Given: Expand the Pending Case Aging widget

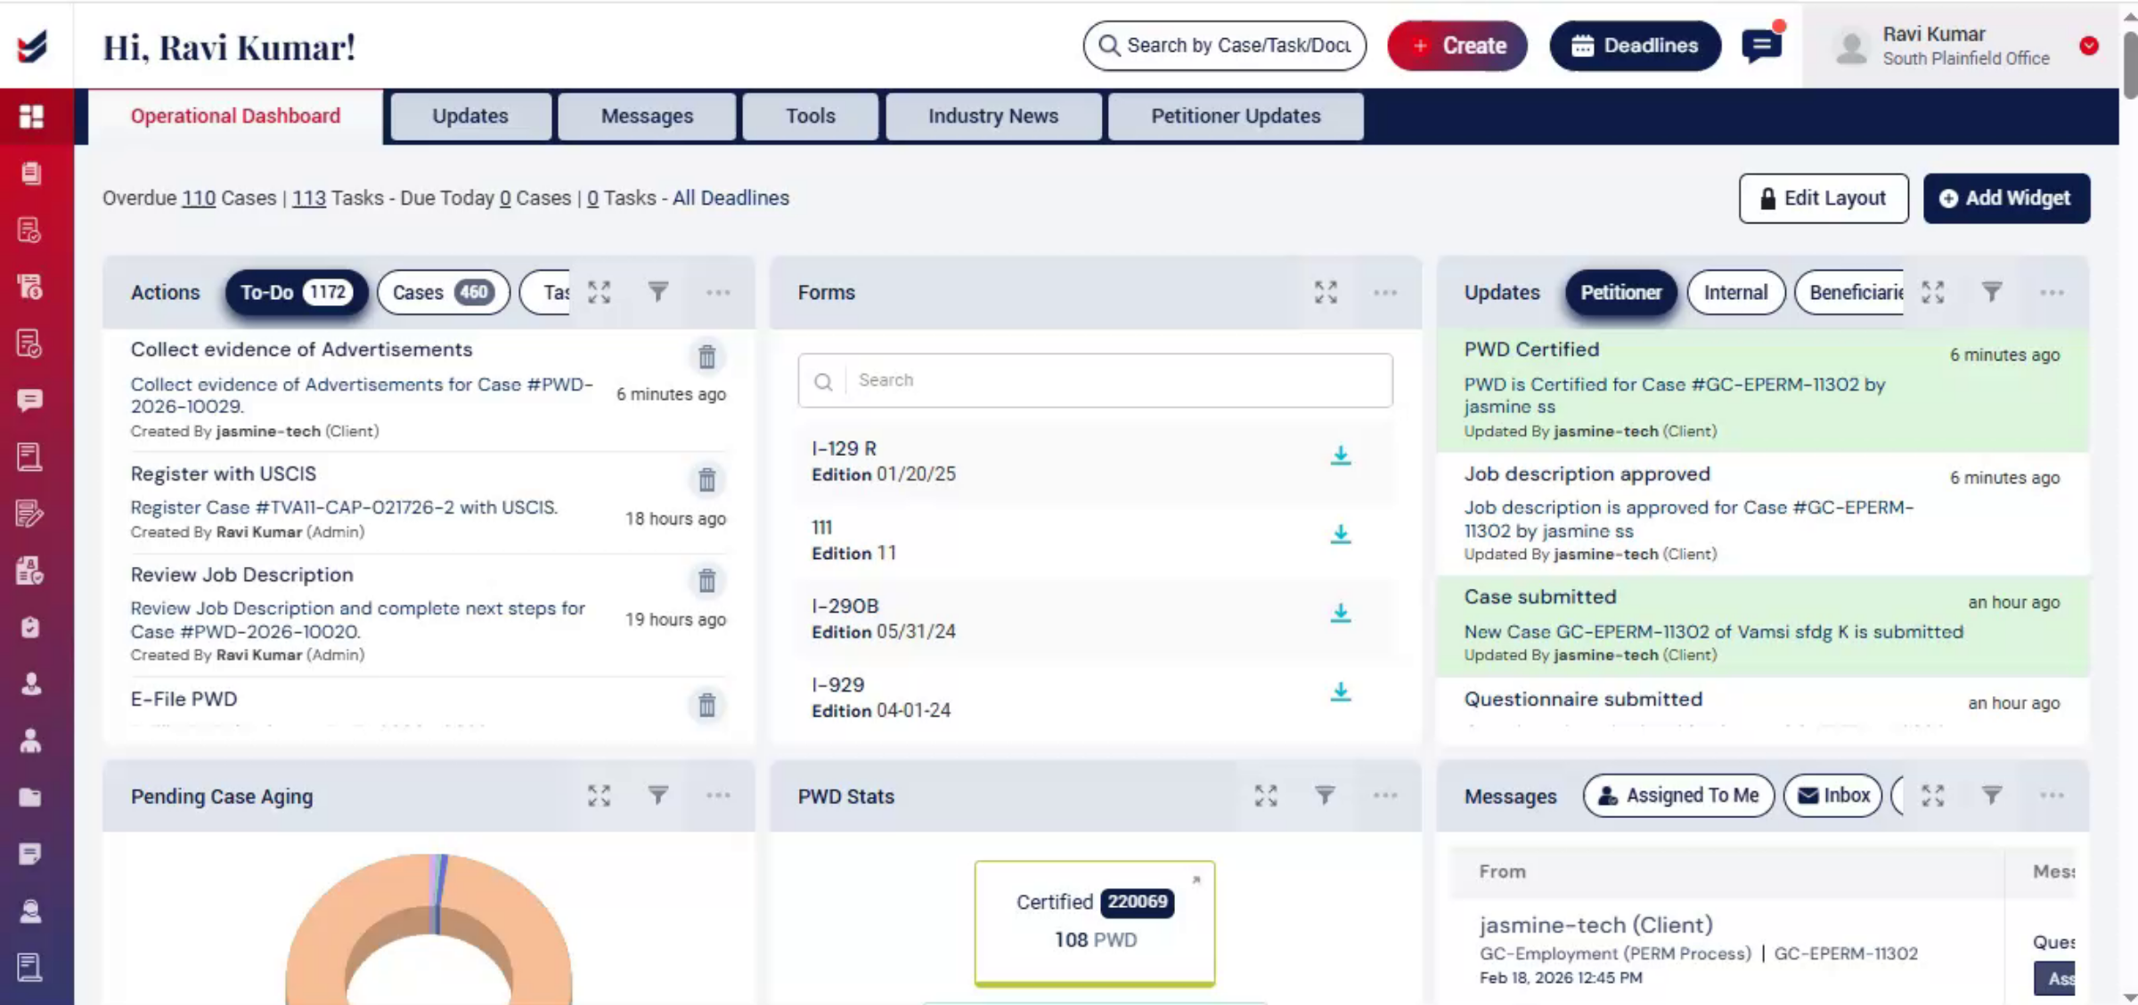Looking at the screenshot, I should 600,795.
